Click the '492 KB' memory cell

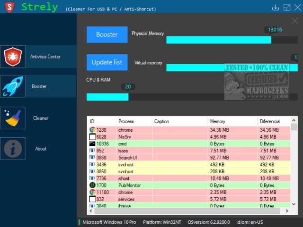217,165
